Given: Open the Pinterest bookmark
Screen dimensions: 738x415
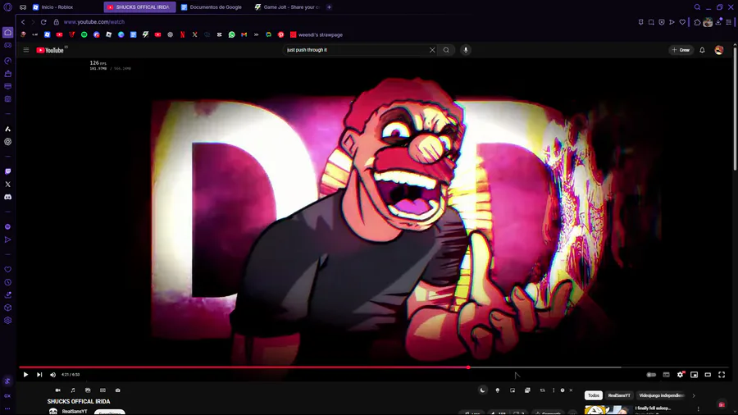Looking at the screenshot, I should click(281, 34).
